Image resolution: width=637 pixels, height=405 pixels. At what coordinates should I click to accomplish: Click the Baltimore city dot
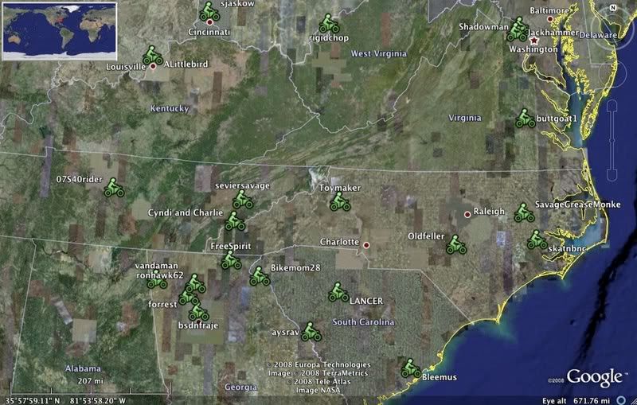550,19
